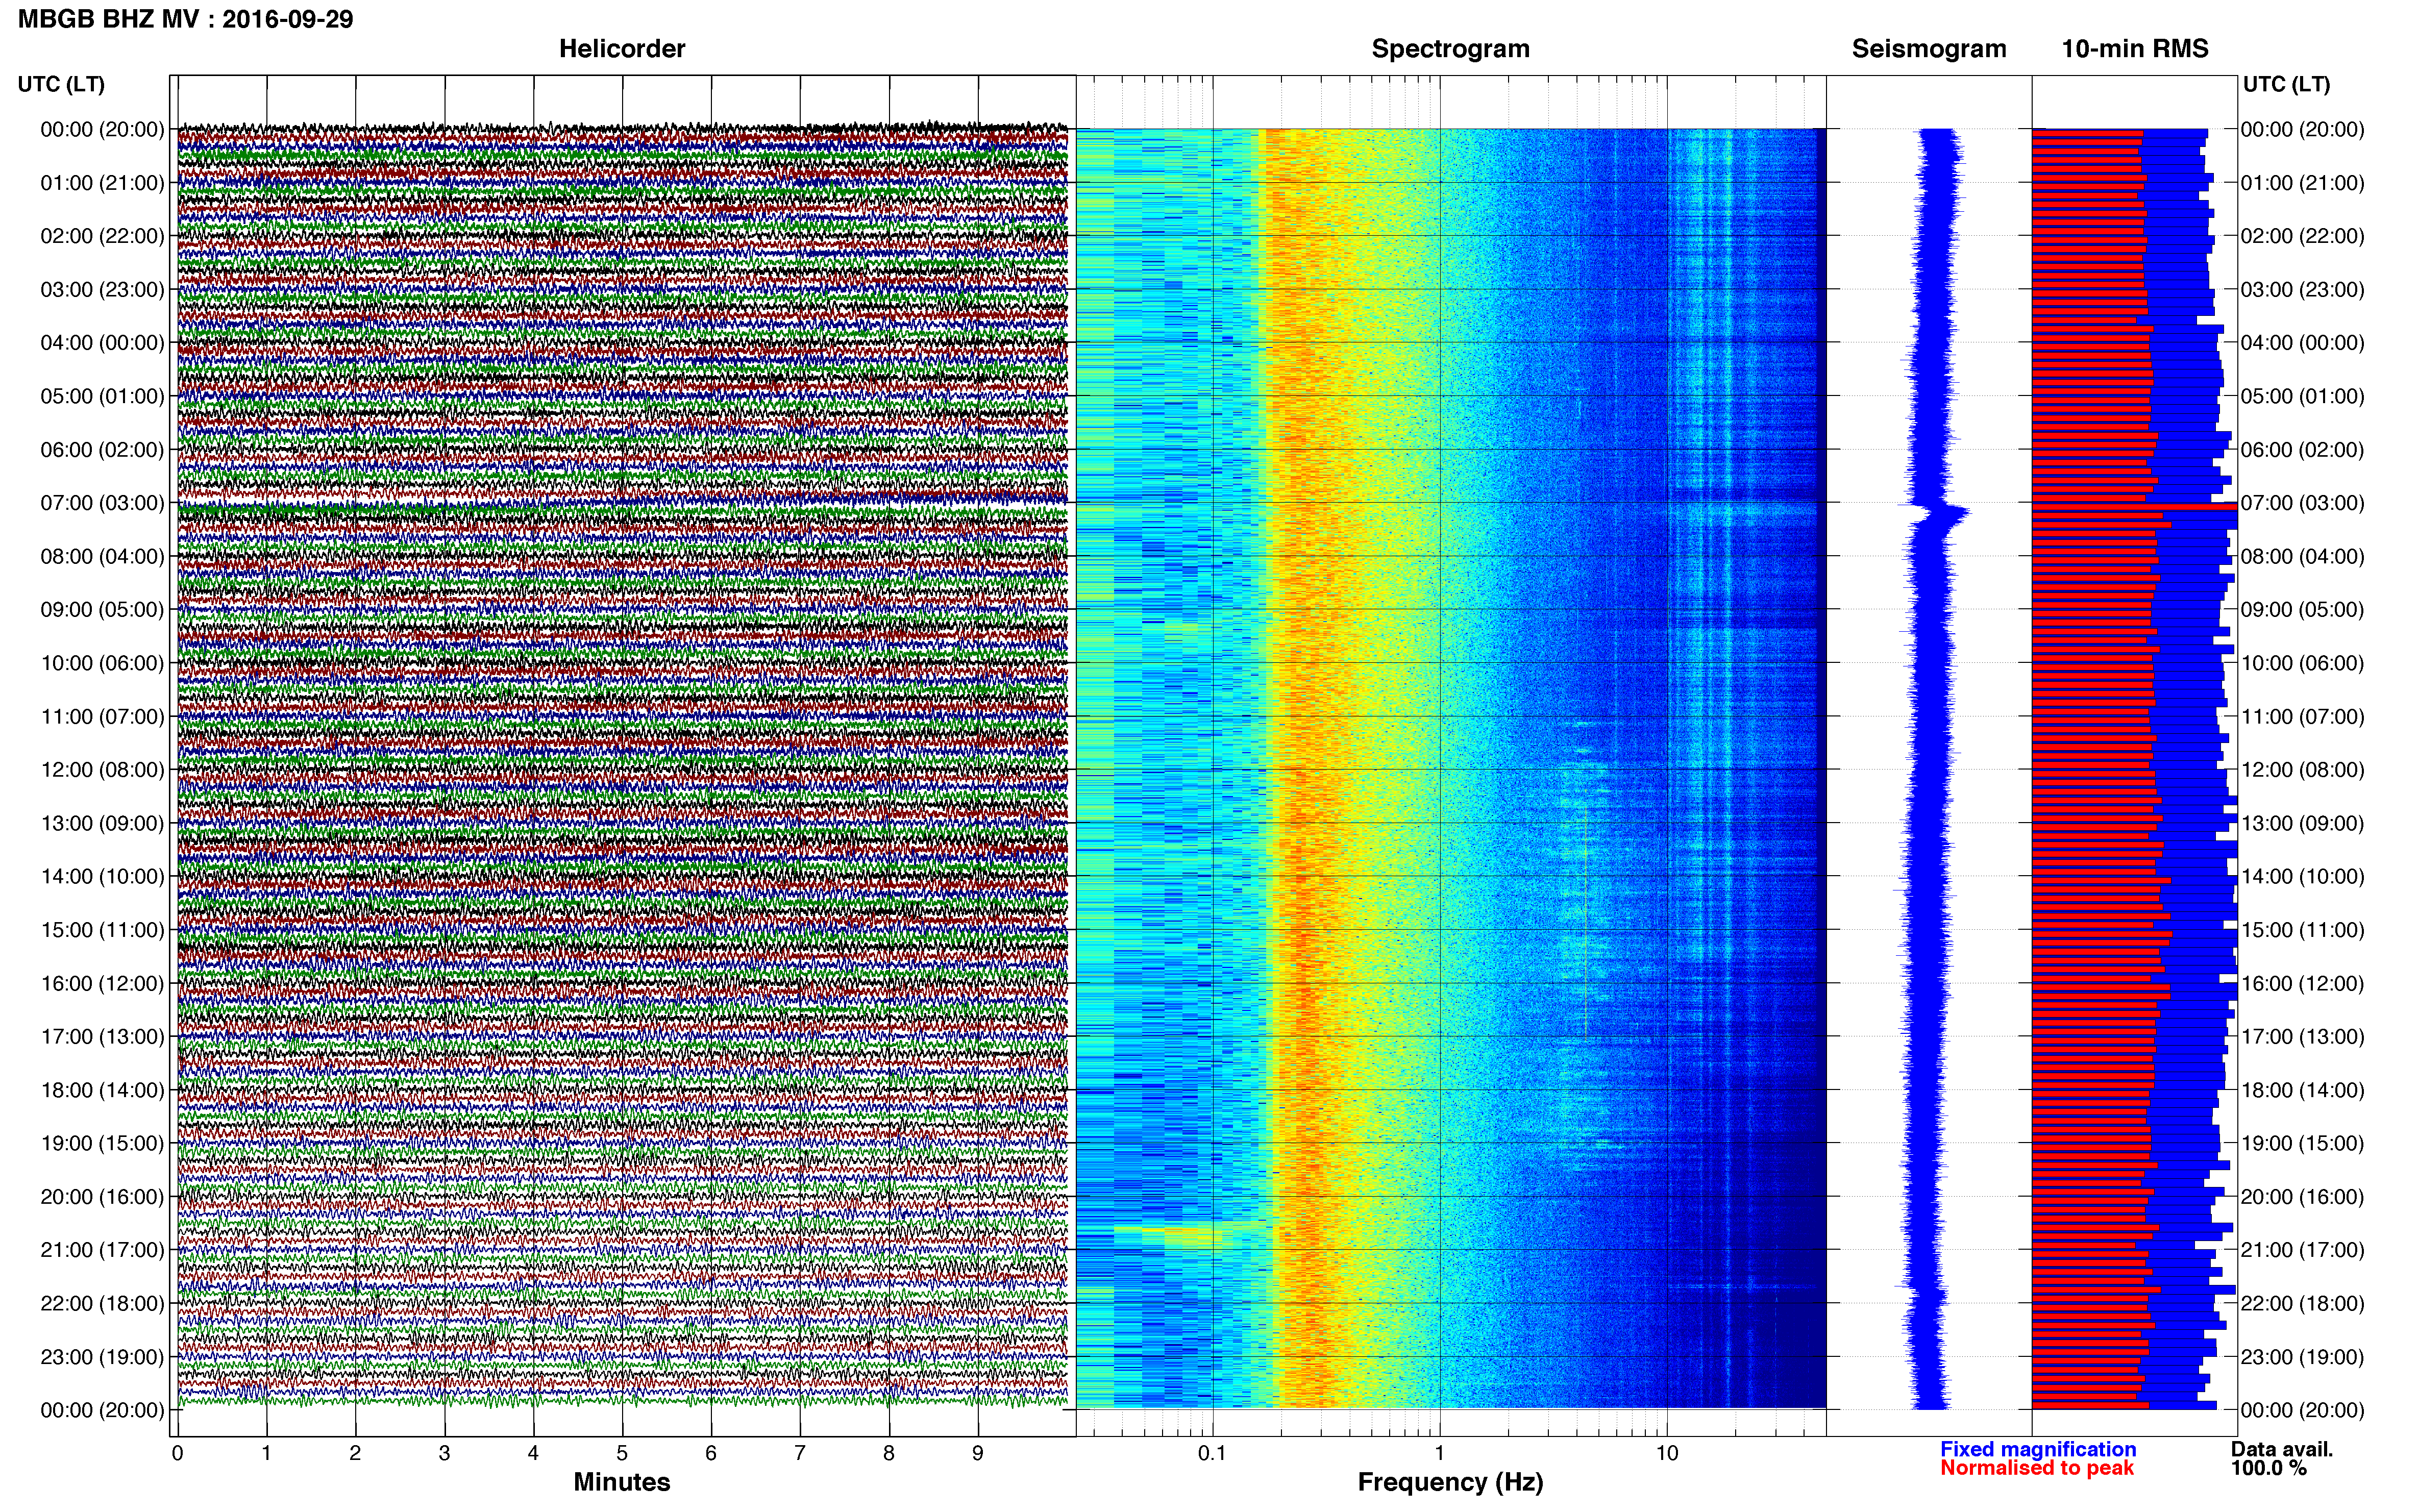Click the Minutes axis label
The image size is (2419, 1512).
(x=622, y=1482)
